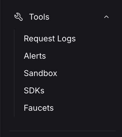Open the Sandbox tool
Viewport: 122px width, 137px height.
coord(40,73)
